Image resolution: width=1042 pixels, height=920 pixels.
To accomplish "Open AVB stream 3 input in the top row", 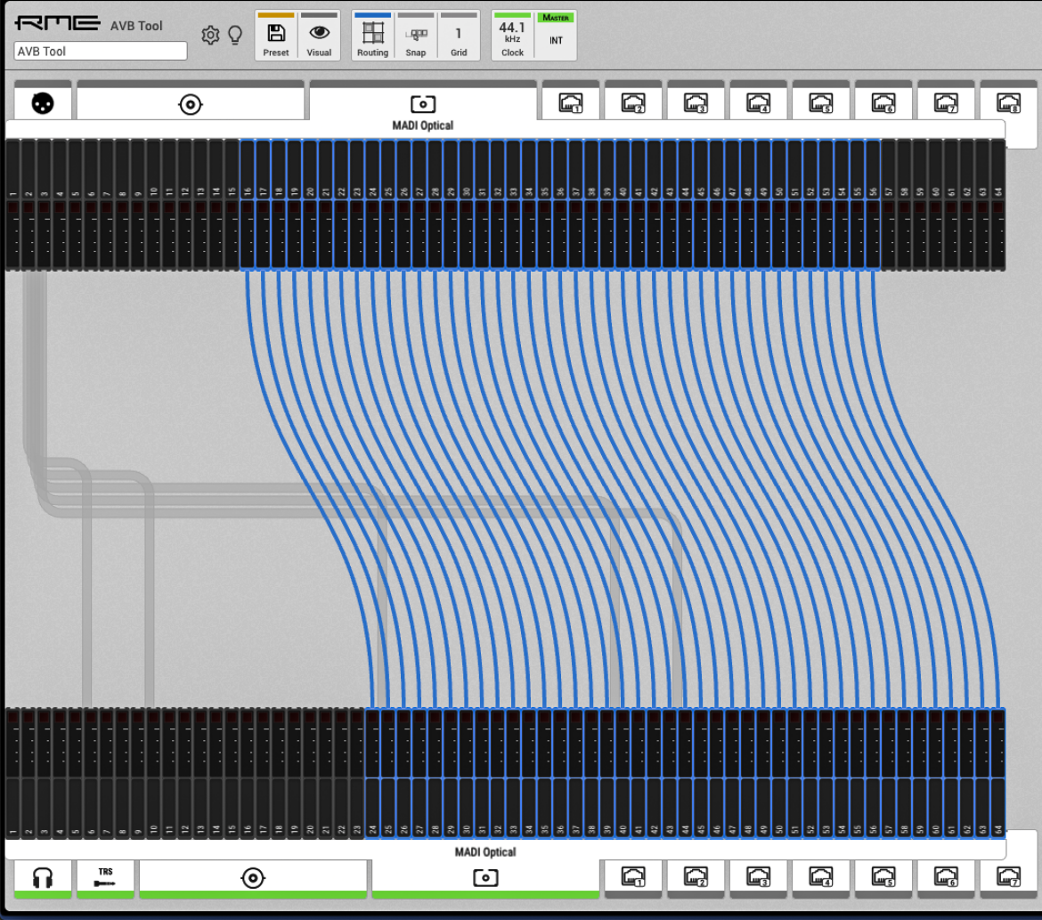I will tap(696, 101).
